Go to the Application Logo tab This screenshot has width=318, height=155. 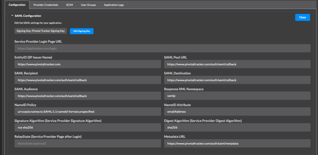click(114, 5)
